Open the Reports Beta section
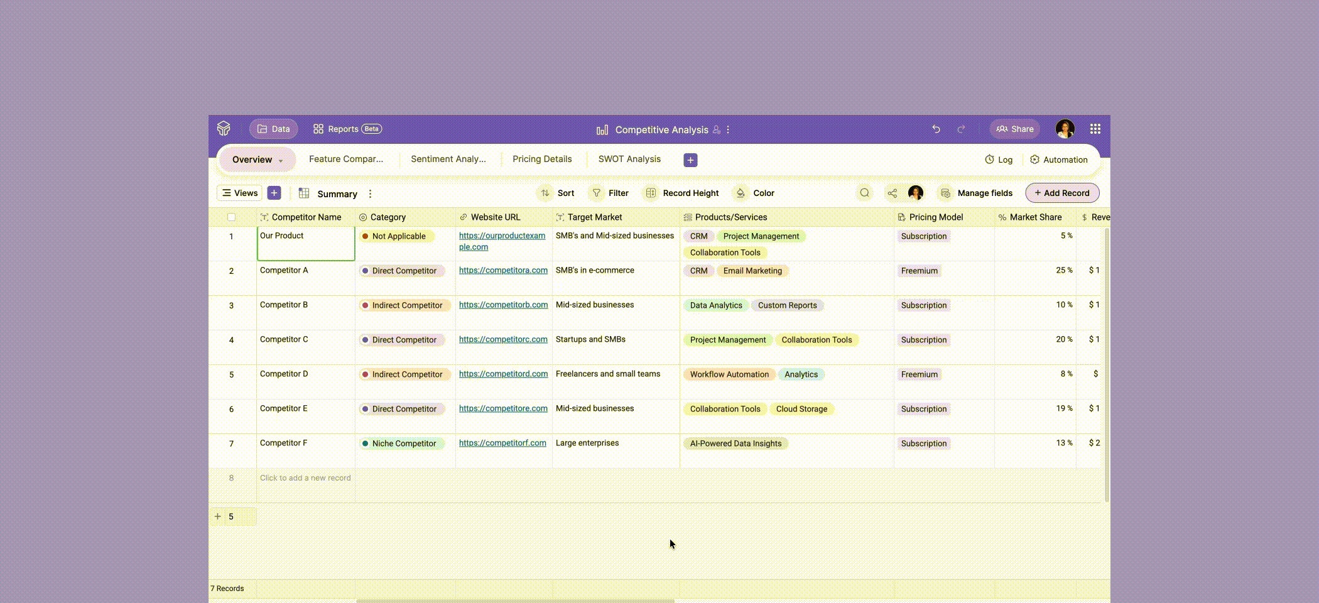Image resolution: width=1319 pixels, height=603 pixels. tap(346, 128)
